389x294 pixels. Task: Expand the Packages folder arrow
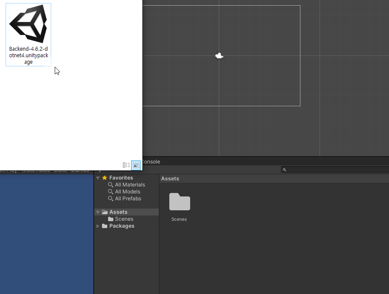[98, 226]
